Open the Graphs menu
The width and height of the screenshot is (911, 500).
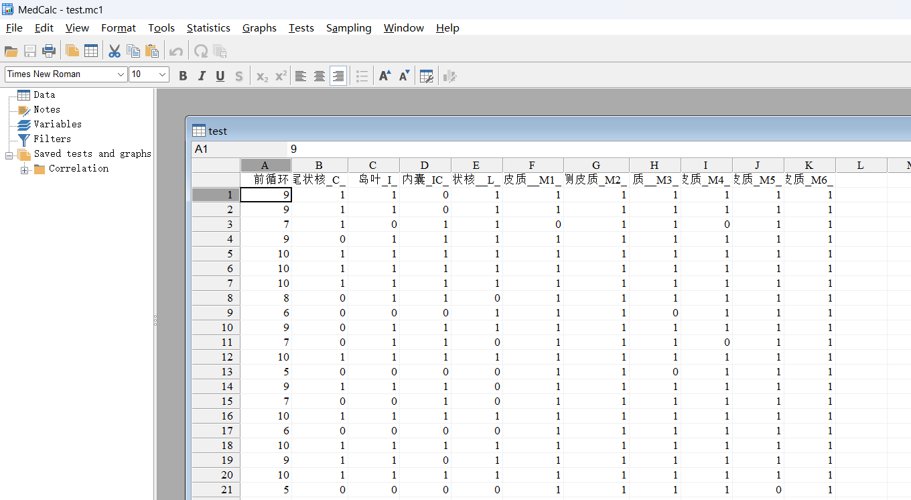point(259,27)
